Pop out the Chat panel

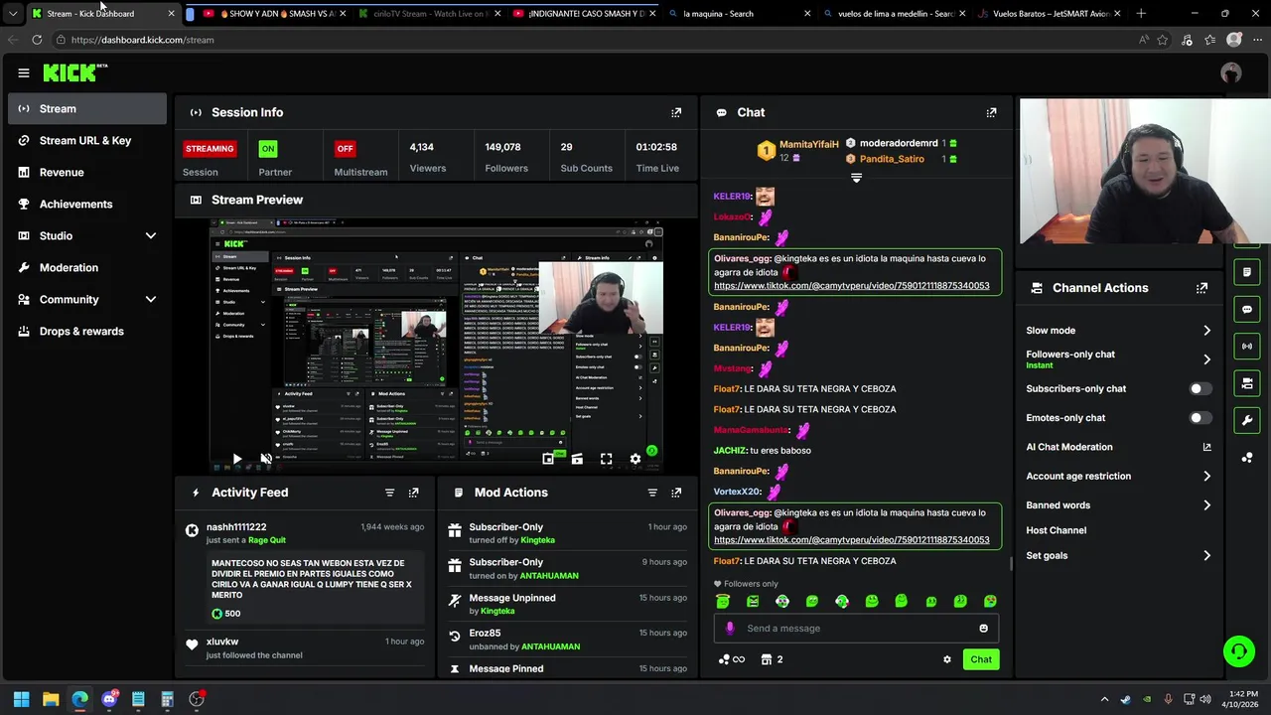(991, 112)
